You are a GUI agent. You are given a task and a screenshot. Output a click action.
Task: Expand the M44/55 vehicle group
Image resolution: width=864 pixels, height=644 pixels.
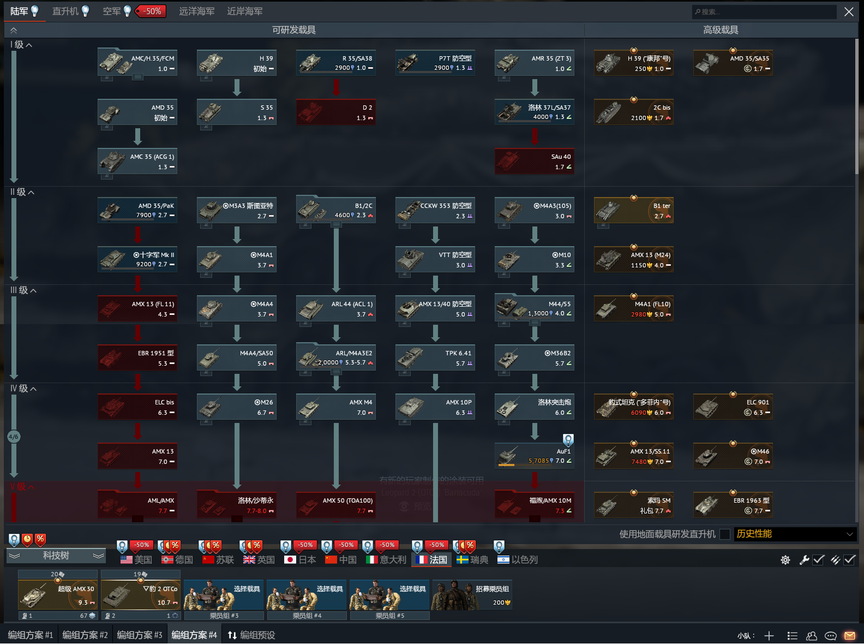coord(535,323)
